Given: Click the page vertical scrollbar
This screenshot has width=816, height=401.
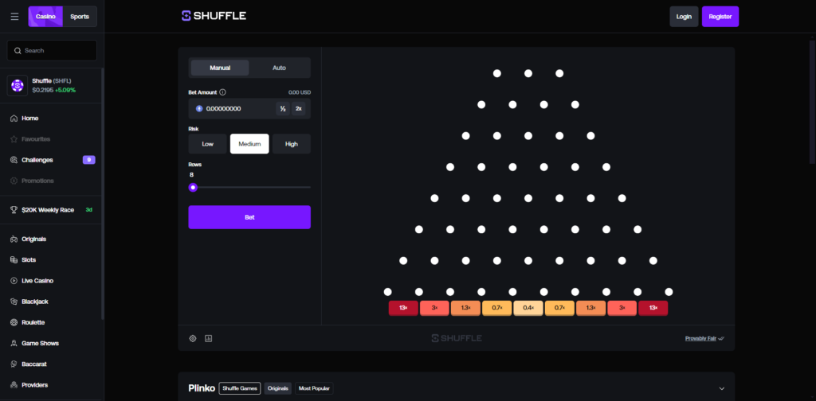Looking at the screenshot, I should [x=812, y=101].
